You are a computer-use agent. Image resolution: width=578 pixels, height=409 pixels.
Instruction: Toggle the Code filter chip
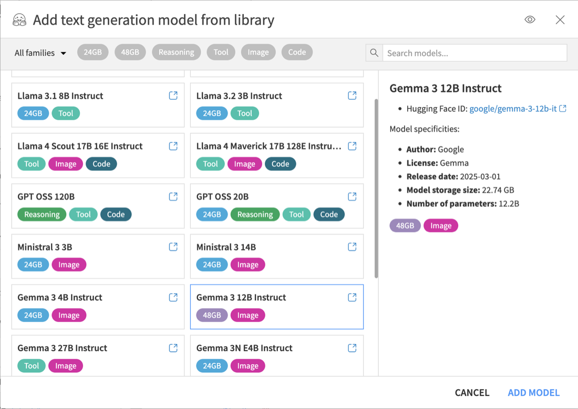click(x=297, y=52)
